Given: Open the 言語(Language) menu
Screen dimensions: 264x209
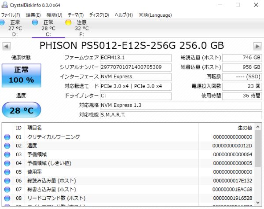Looking at the screenshot, I should [x=155, y=15].
